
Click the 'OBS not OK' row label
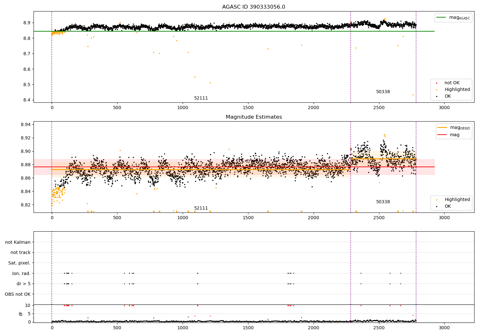18,294
